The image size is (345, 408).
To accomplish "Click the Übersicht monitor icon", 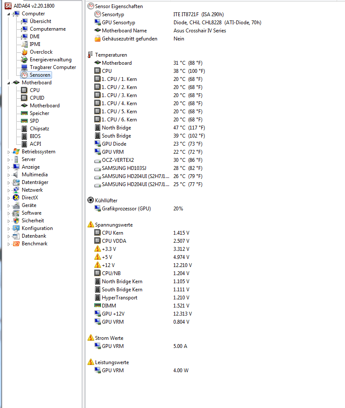I will pyautogui.click(x=24, y=21).
